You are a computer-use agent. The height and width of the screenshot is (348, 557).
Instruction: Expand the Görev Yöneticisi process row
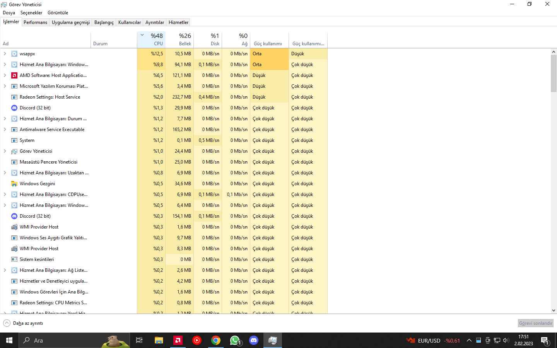point(5,151)
